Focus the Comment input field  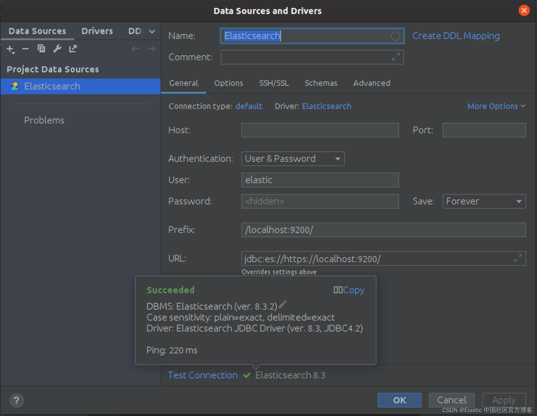click(x=312, y=57)
